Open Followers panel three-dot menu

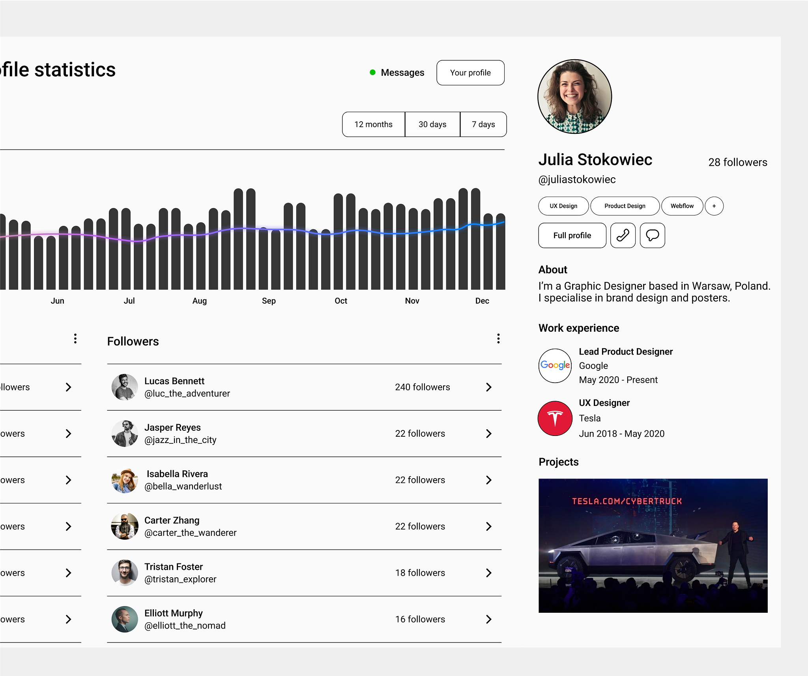[498, 338]
